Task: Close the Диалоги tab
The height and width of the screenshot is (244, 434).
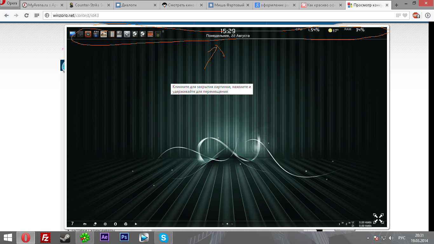Action: pos(155,5)
